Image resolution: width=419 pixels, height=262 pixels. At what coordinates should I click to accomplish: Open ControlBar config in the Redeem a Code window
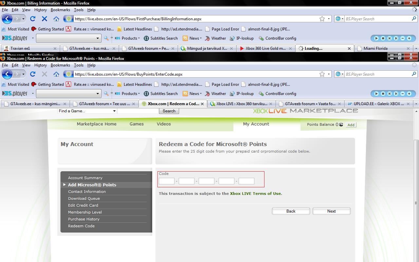(x=277, y=94)
